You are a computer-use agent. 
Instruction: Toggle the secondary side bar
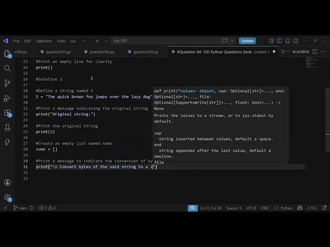[295, 41]
